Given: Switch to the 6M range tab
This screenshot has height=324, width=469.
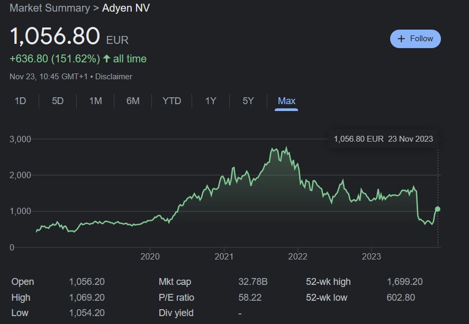Looking at the screenshot, I should coord(133,101).
